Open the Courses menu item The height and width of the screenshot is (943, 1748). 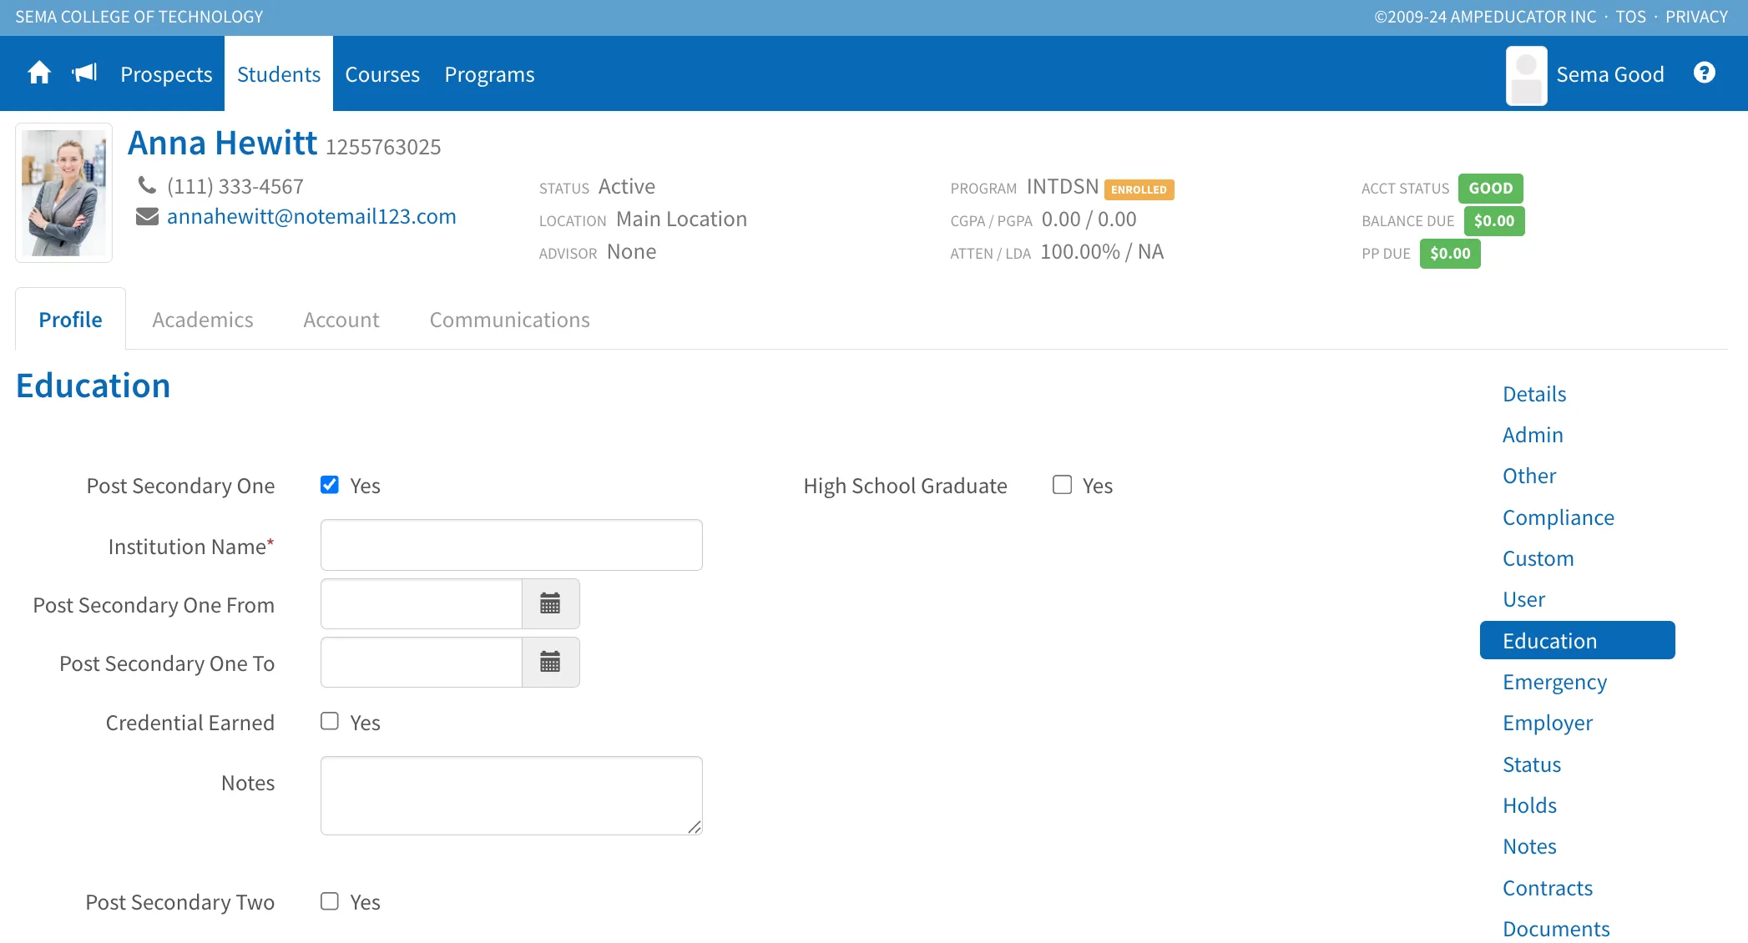pos(382,74)
